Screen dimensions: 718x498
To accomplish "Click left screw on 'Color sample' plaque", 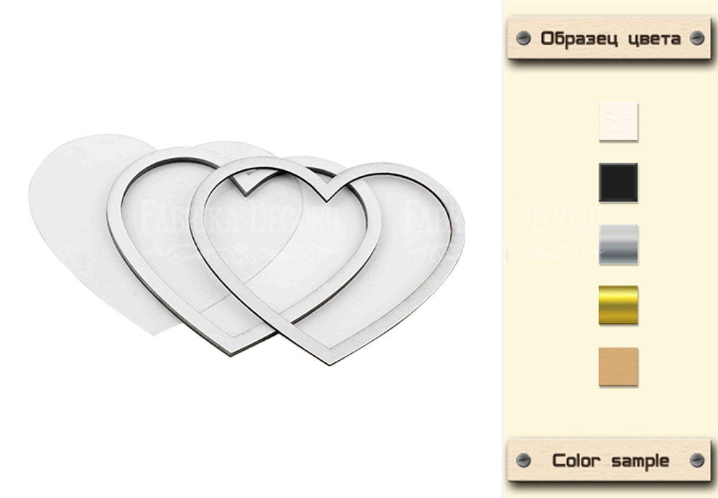I will click(x=523, y=459).
